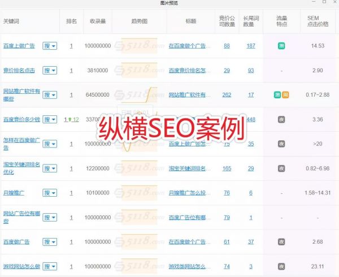This screenshot has width=339, height=277.
Task: Click the 夜 badge in the 百度做广告 row
Action: pos(281,242)
